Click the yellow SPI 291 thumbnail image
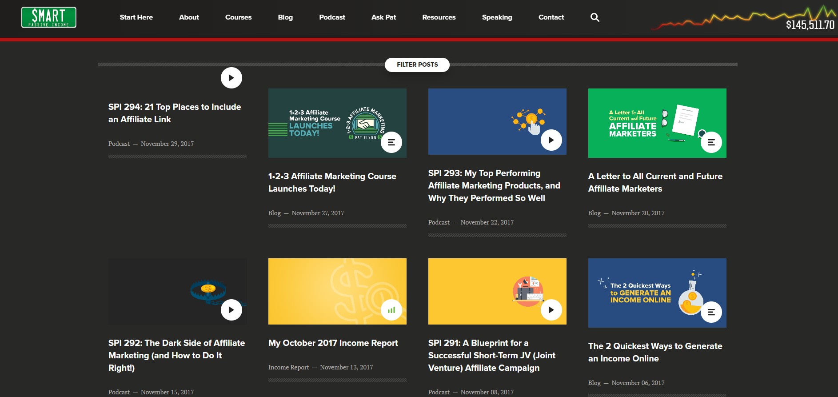Image resolution: width=838 pixels, height=397 pixels. click(497, 291)
